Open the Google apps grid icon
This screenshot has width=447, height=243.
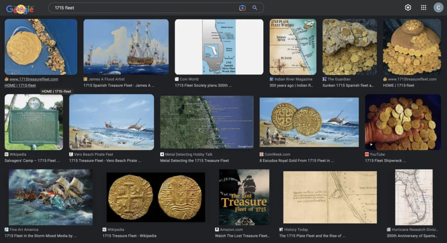click(x=423, y=8)
